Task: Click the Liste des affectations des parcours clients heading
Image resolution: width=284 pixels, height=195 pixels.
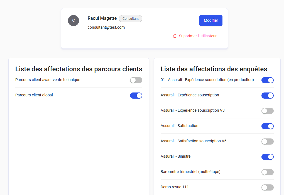Action: (x=79, y=69)
